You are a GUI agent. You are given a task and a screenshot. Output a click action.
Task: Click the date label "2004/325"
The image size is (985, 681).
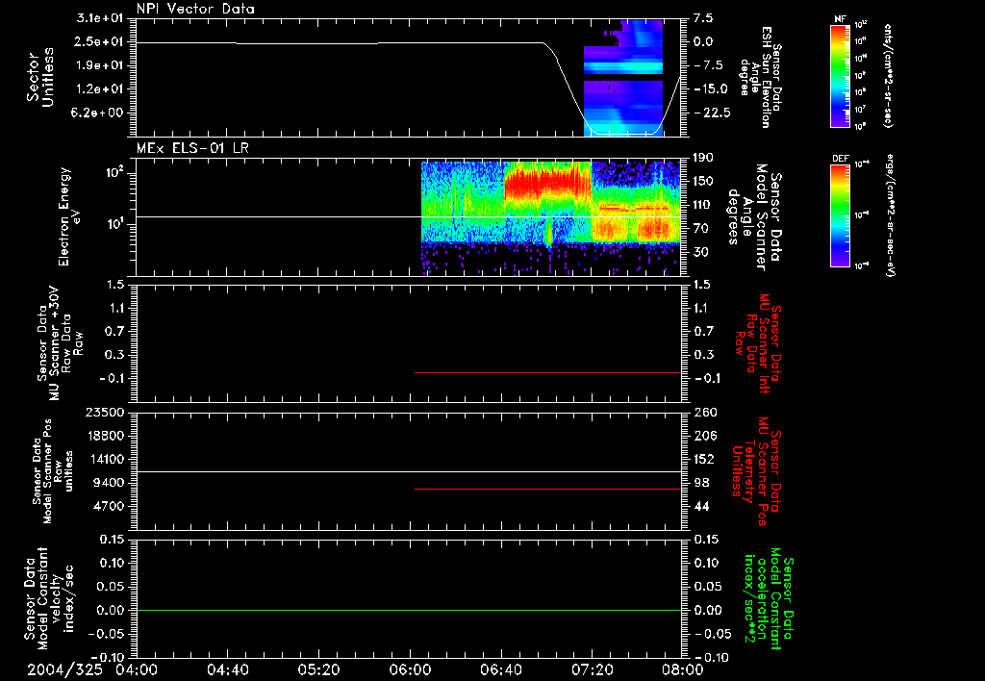[x=64, y=669]
